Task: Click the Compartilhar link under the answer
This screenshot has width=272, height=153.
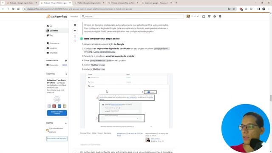Action: coord(85,133)
